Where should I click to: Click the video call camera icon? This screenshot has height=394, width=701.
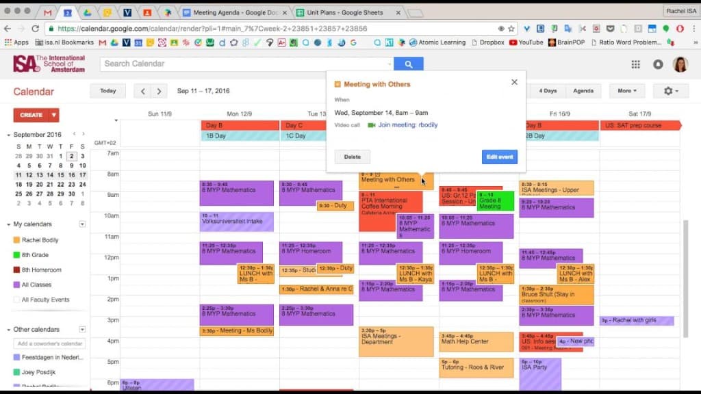[371, 125]
